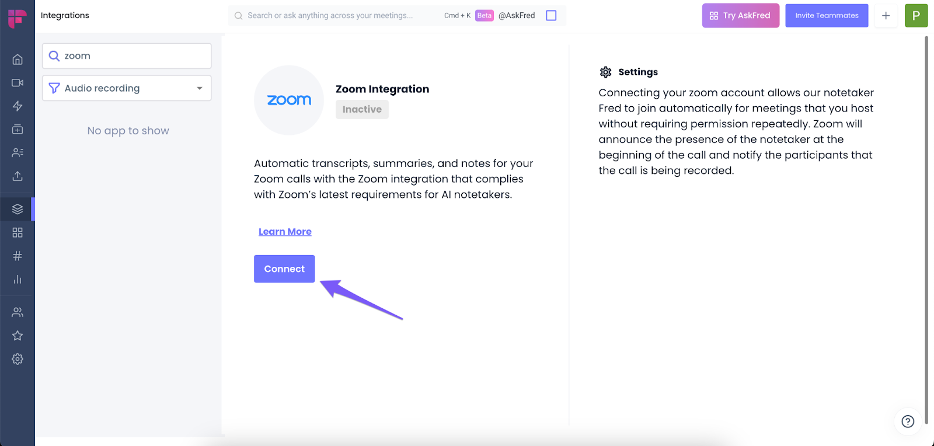
Task: Click the Invite Teammates button
Action: [827, 16]
